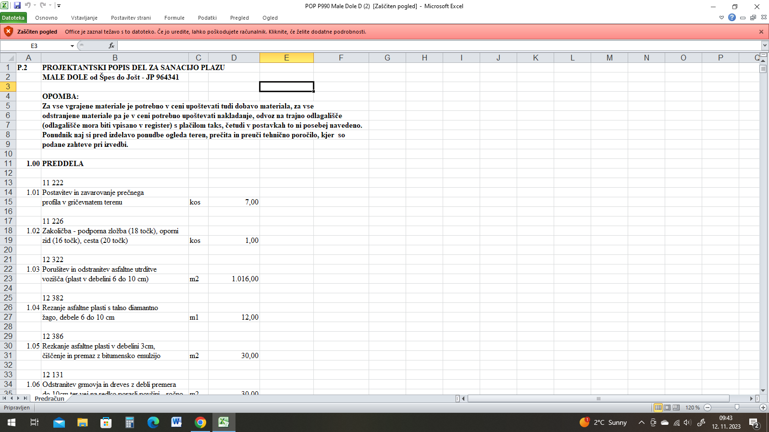Click the zoom slider handle
Viewport: 769px width, 432px height.
click(737, 408)
